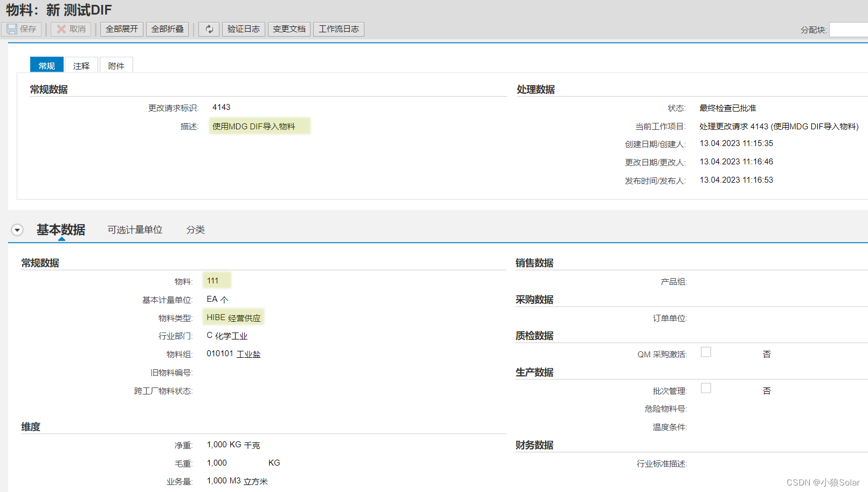Click the save disk icon
868x492 pixels.
coord(12,29)
